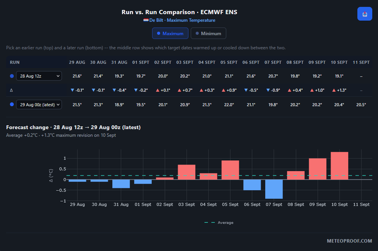Image resolution: width=378 pixels, height=251 pixels.
Task: Click the +0.9° delta cell
Action: click(x=229, y=90)
